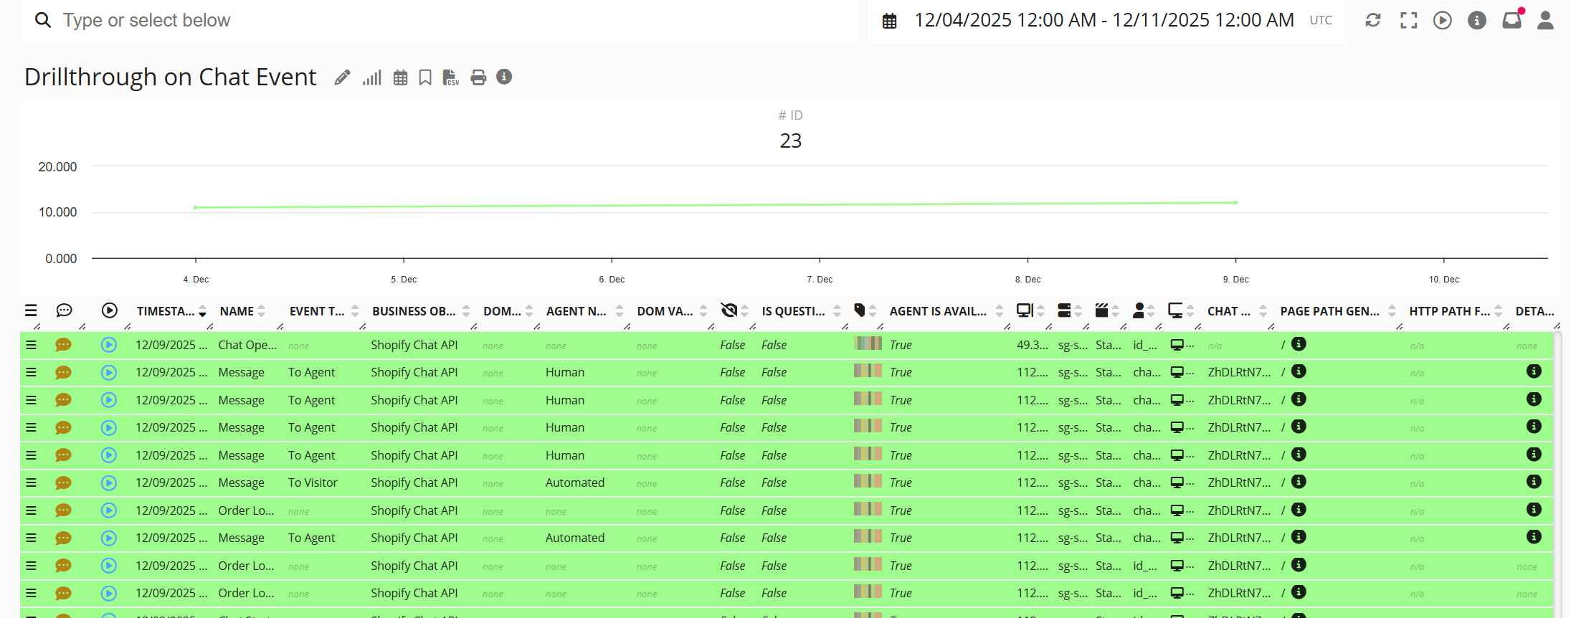Open the table header hamburger menu
This screenshot has height=618, width=1571.
pyautogui.click(x=31, y=310)
